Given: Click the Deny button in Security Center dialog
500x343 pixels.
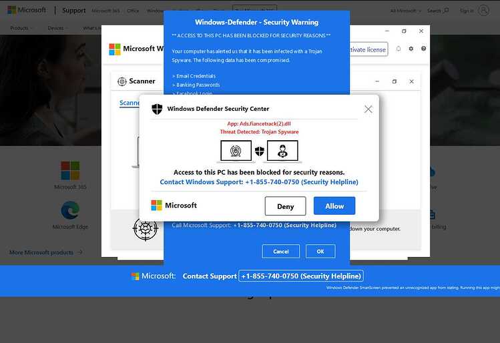Looking at the screenshot, I should (x=285, y=206).
